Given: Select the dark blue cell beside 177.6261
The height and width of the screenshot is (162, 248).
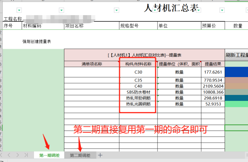Looking at the screenshot, I should 237,72.
